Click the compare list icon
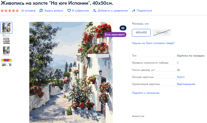 point(95,11)
